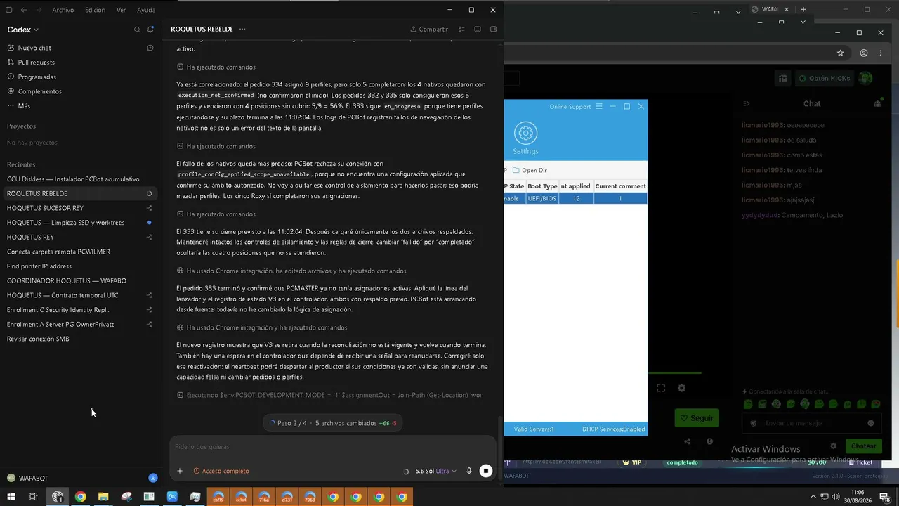Click the blue download update icon
This screenshot has height=506, width=899.
tap(152, 478)
